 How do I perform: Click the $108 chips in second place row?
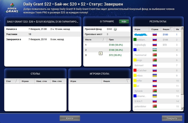[x=165, y=40]
